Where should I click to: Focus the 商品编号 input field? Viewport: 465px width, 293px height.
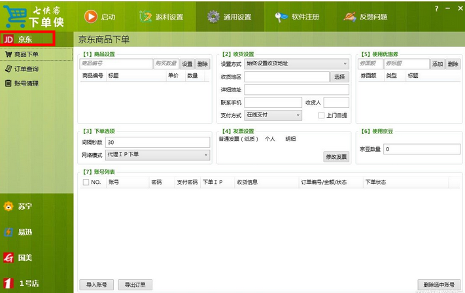tap(116, 63)
